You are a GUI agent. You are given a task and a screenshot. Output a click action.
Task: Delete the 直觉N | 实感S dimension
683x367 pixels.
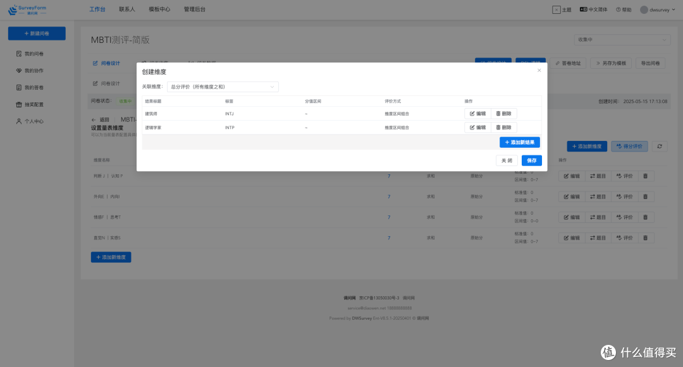coord(646,238)
